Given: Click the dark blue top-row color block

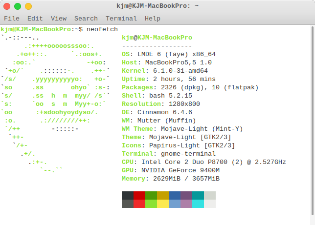Looking at the screenshot, I should click(175, 196).
